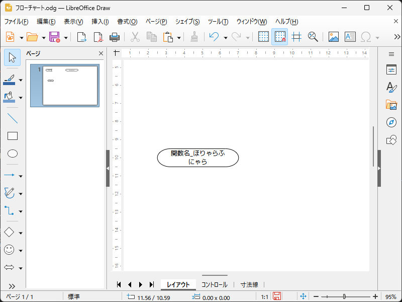Open Save dropdown arrow

tap(66, 38)
